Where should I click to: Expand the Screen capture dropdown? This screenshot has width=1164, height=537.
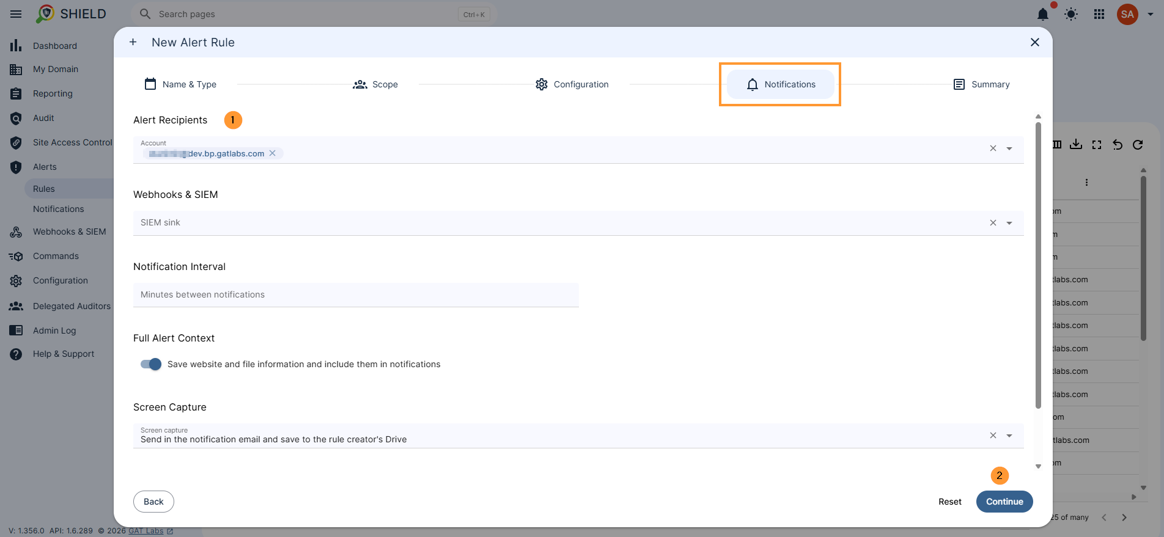(x=1009, y=436)
